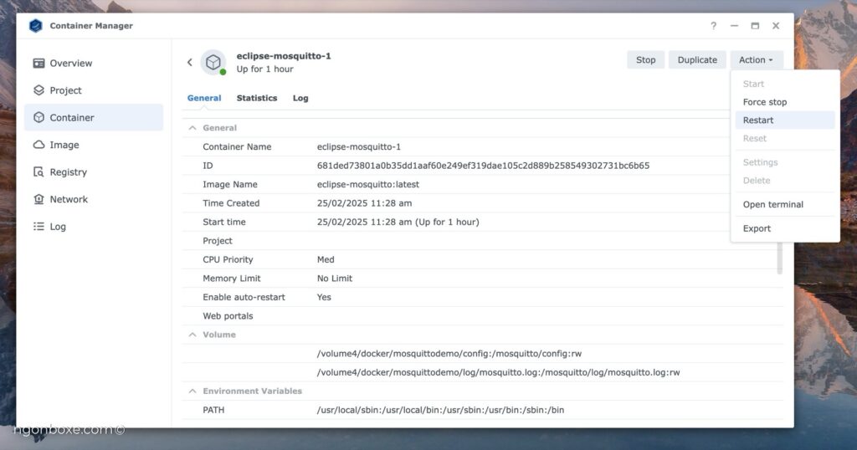Click the Start time value with Up for 1 hour
The height and width of the screenshot is (450, 857).
tap(398, 222)
